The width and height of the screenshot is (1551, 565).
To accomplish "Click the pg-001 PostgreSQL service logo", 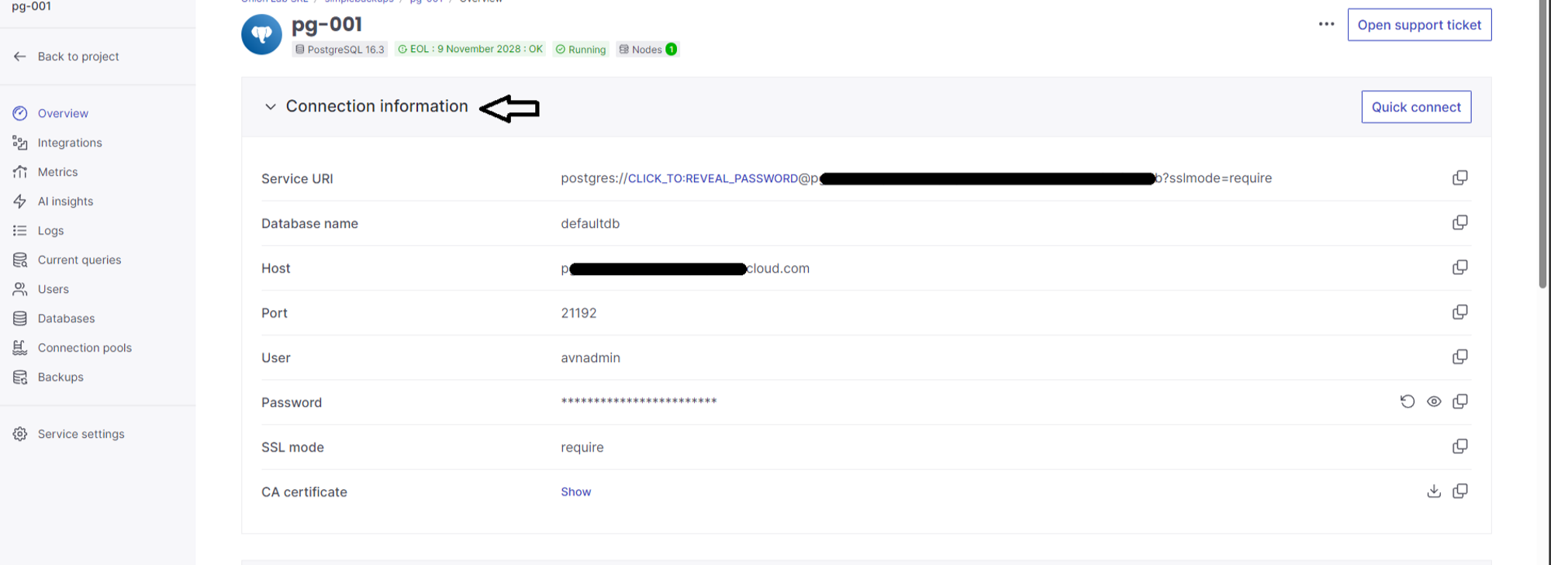I will pyautogui.click(x=261, y=35).
